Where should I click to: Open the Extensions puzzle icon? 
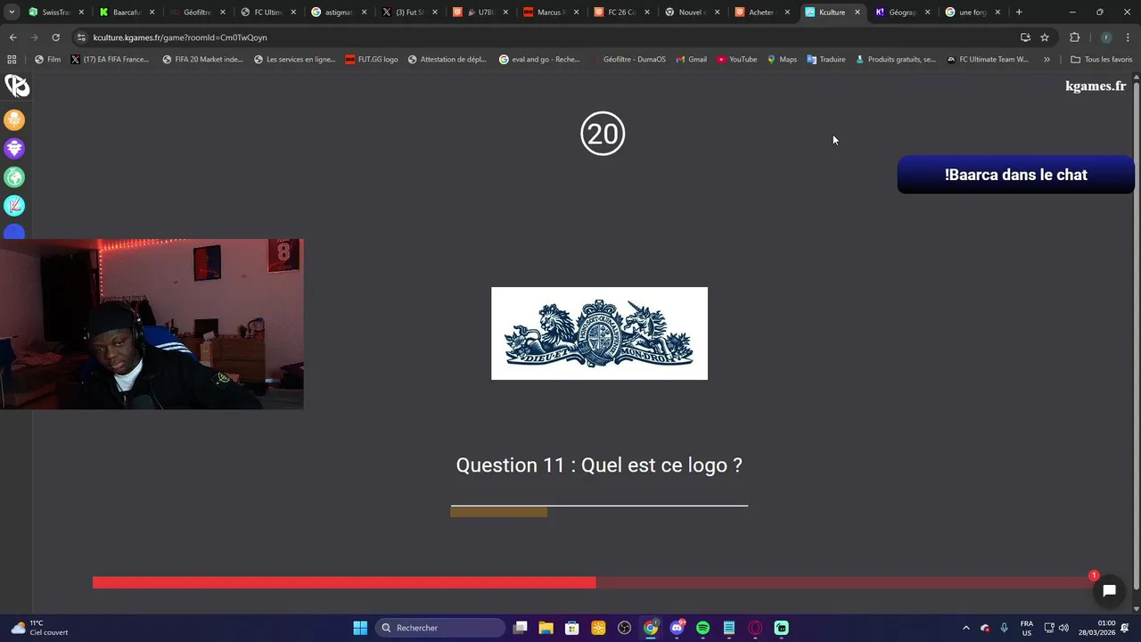click(x=1074, y=37)
